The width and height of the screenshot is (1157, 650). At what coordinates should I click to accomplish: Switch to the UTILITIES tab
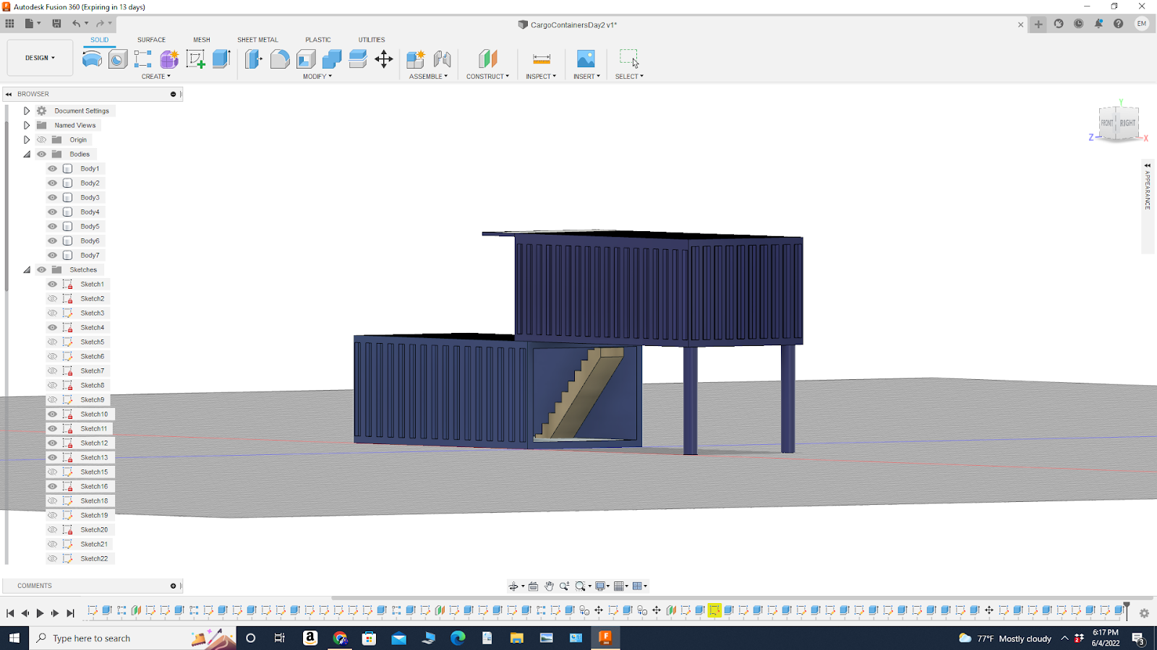(x=372, y=40)
